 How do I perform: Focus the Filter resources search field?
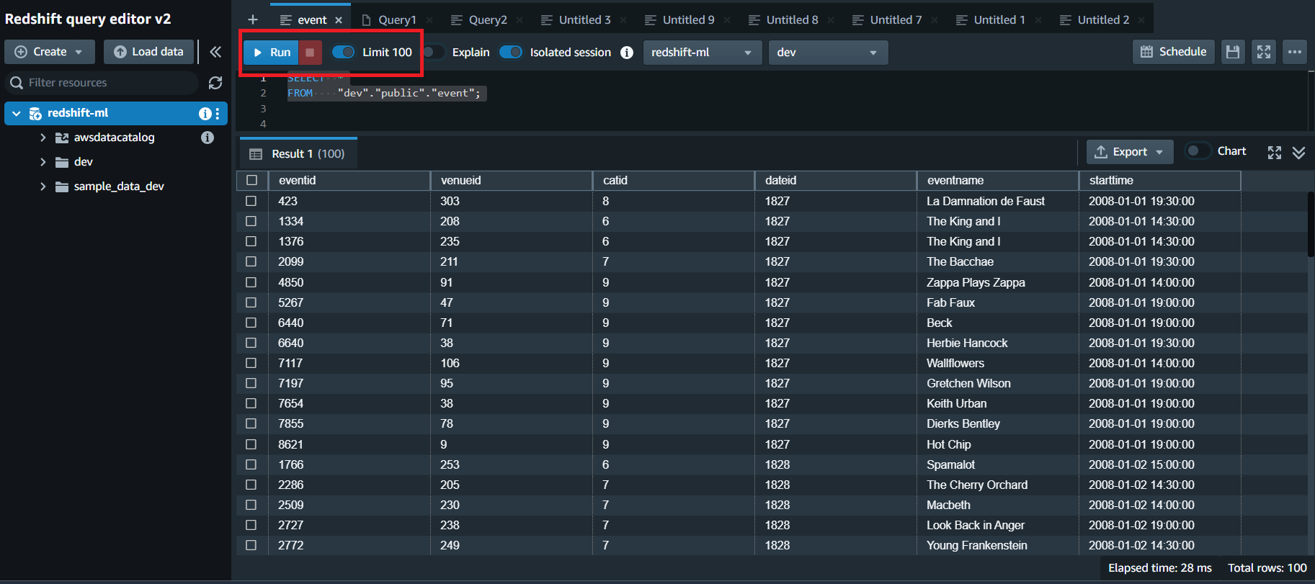click(102, 83)
